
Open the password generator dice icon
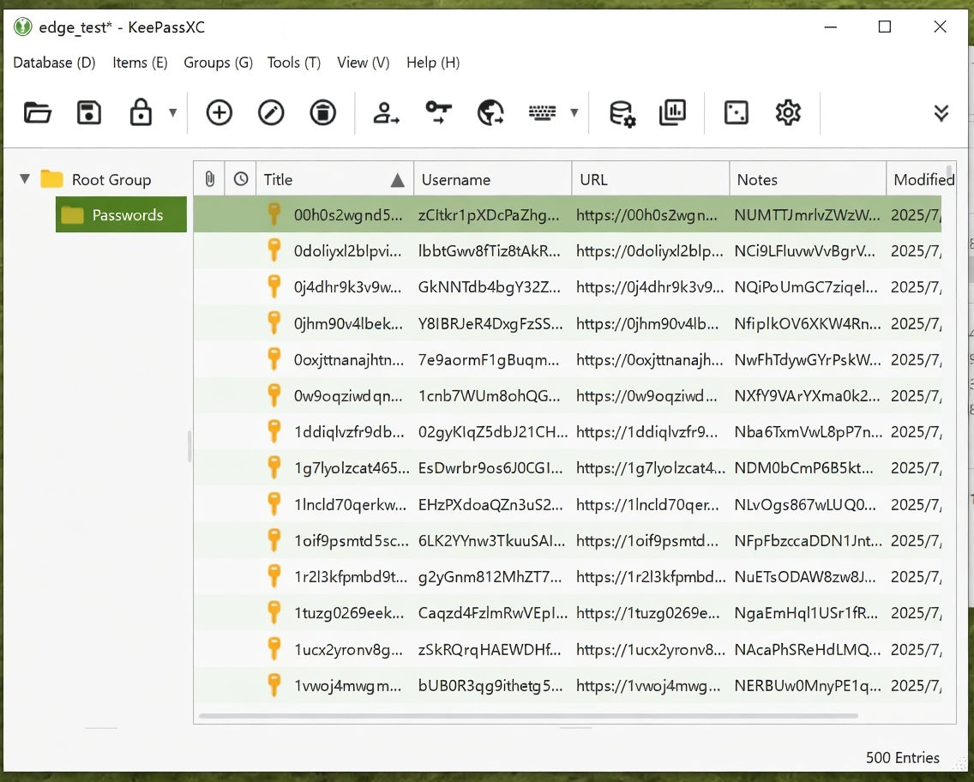(x=737, y=113)
